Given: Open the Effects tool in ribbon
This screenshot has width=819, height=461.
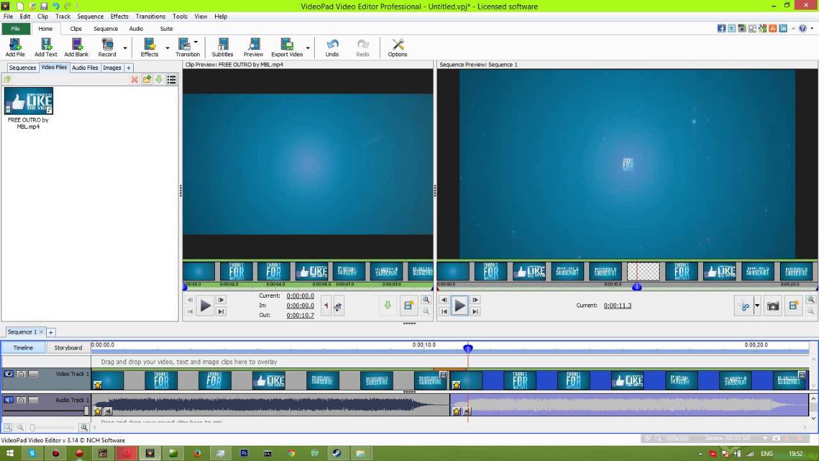Looking at the screenshot, I should coord(149,47).
